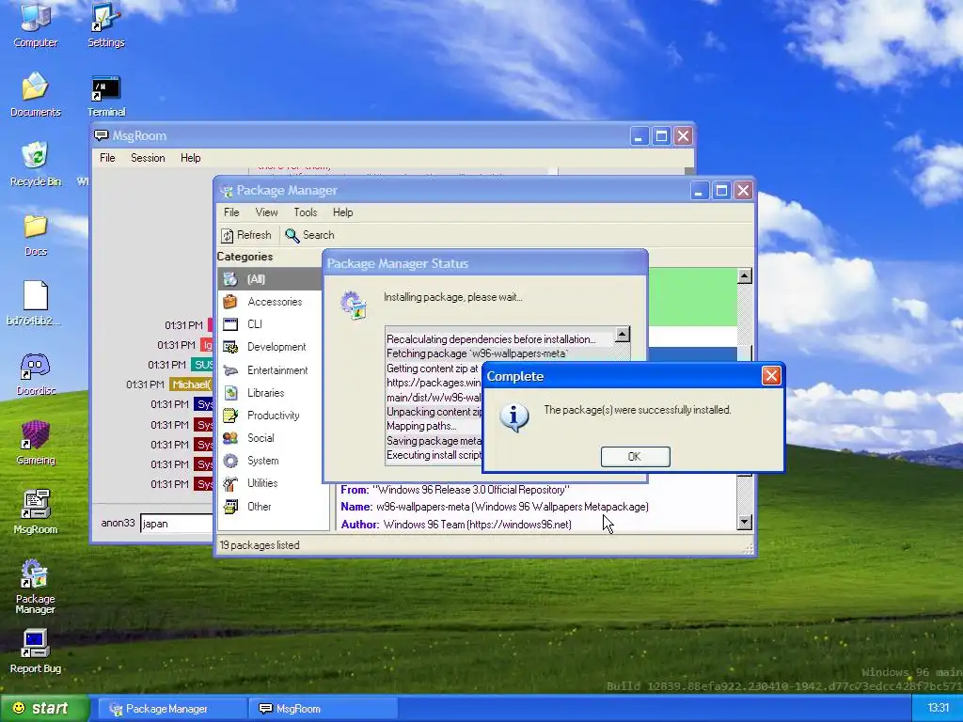Click the "19 packages listed" status text
This screenshot has width=963, height=722.
coord(260,545)
